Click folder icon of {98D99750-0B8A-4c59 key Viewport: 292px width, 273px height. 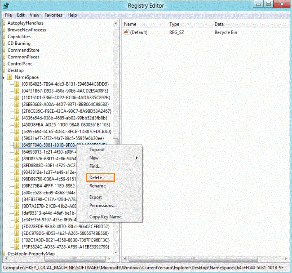17,179
